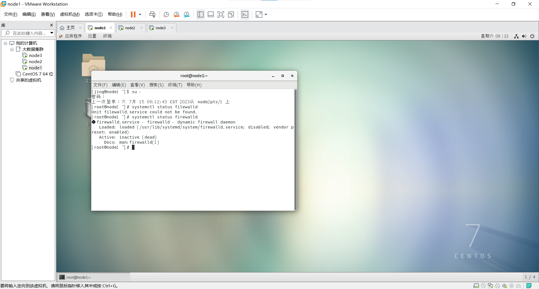Screen dimensions: 539x289
Task: Open the 应用程序 menu in CentOS panel
Action: 70,36
